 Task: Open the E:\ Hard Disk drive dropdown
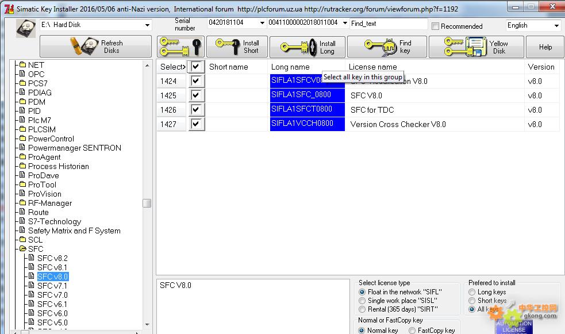[x=147, y=25]
